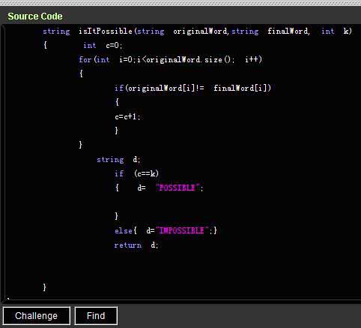
Task: Place cursor on the int c=0 declaration
Action: click(x=103, y=45)
